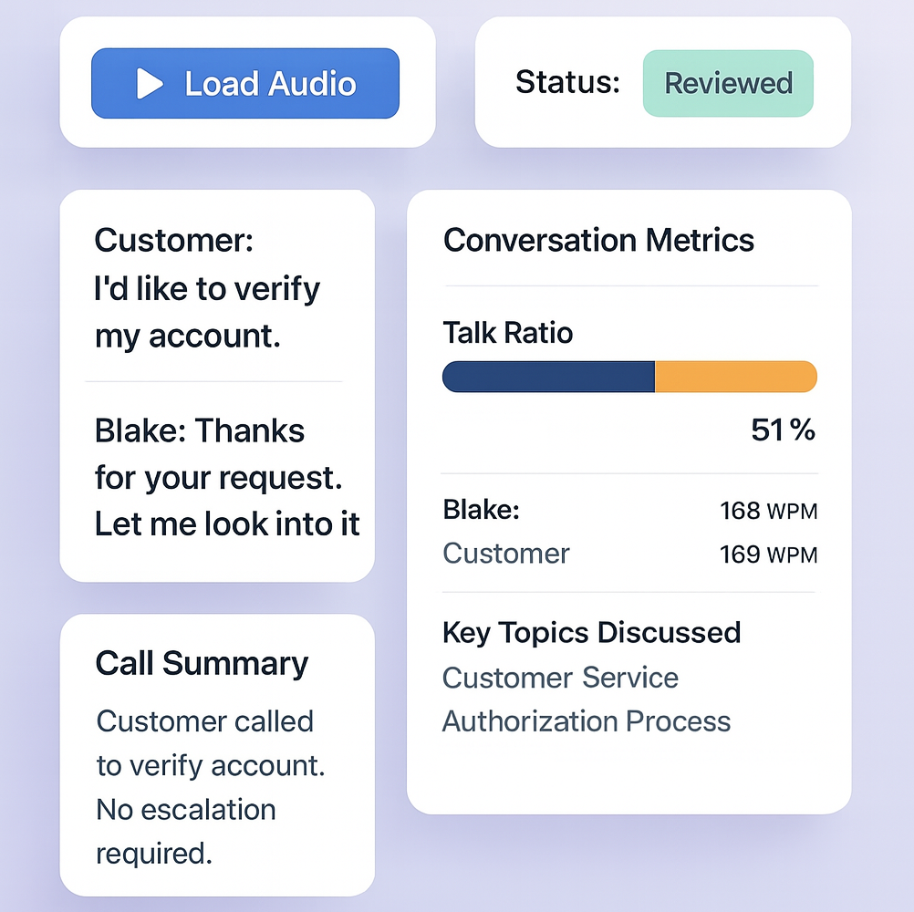
Task: Click the Reviewed status badge
Action: point(728,83)
